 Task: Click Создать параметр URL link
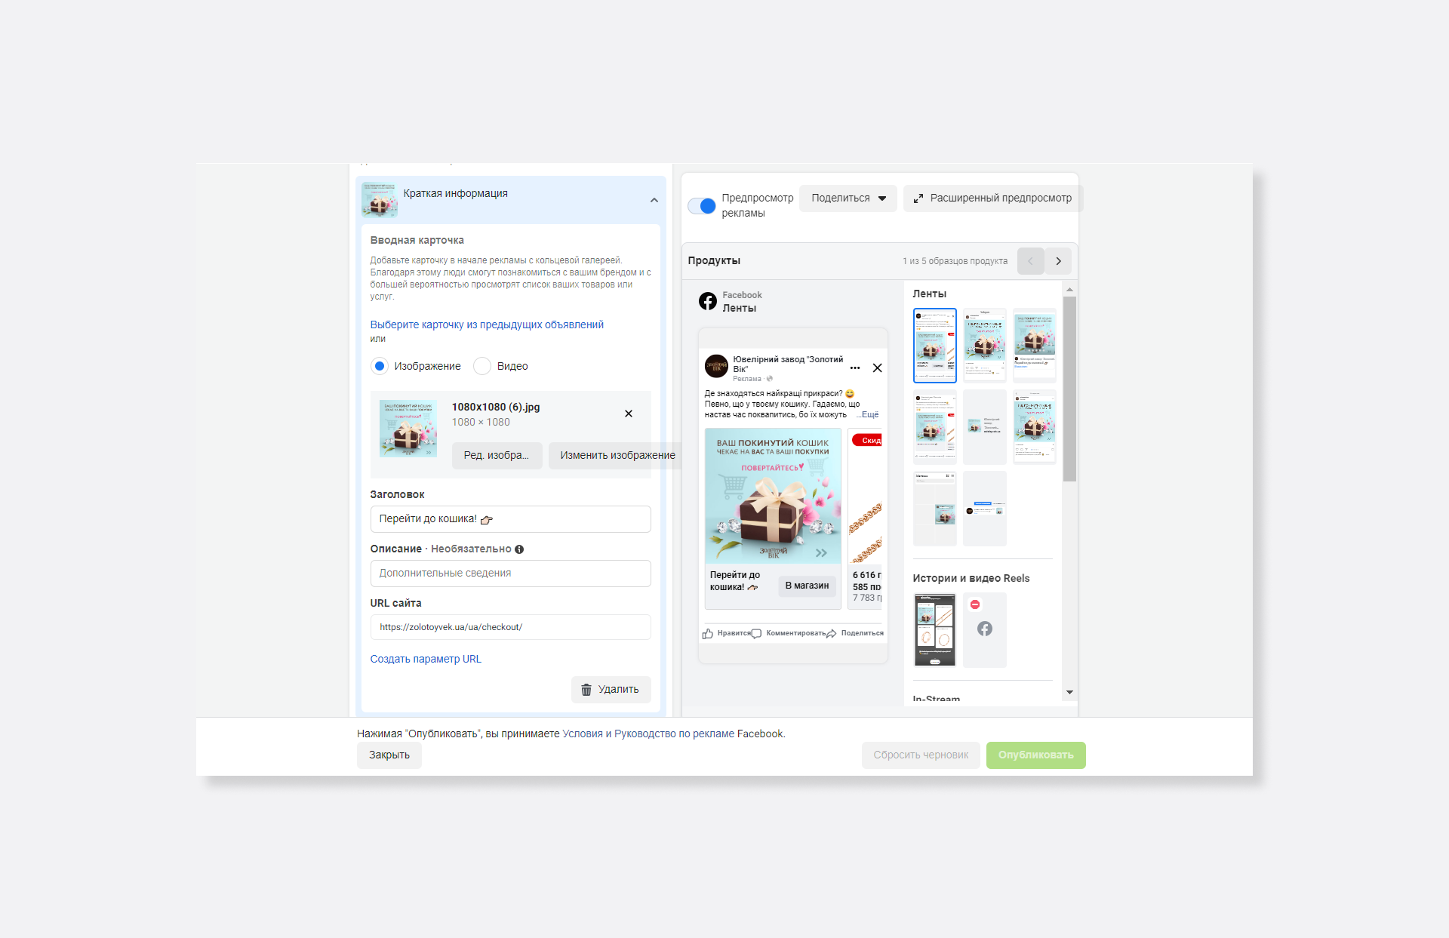(426, 659)
